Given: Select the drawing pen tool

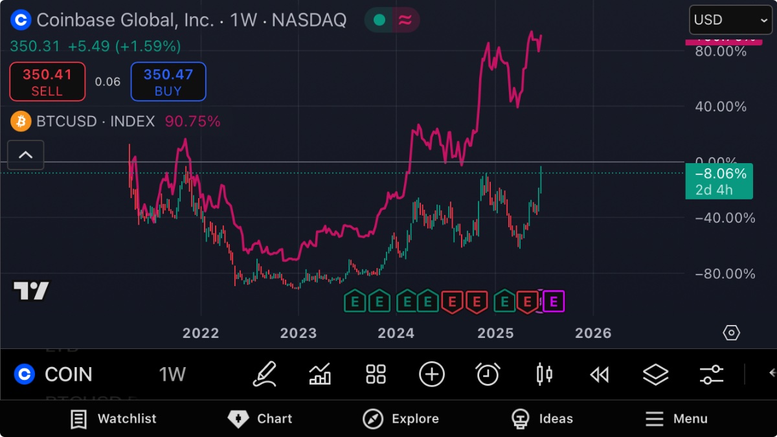Looking at the screenshot, I should (265, 374).
